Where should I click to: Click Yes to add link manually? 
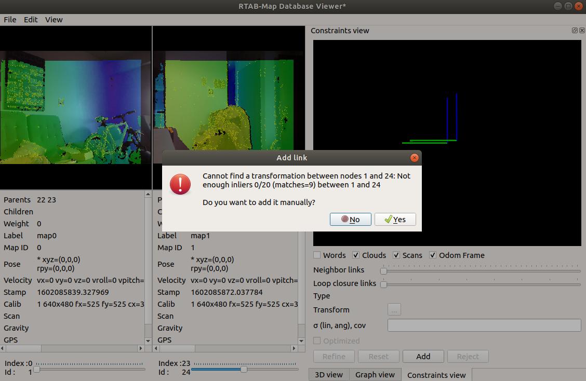[395, 220]
